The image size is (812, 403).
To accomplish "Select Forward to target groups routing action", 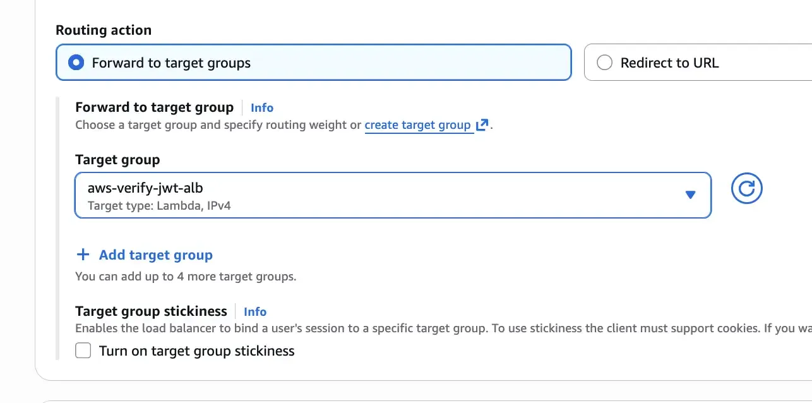I will coord(314,63).
